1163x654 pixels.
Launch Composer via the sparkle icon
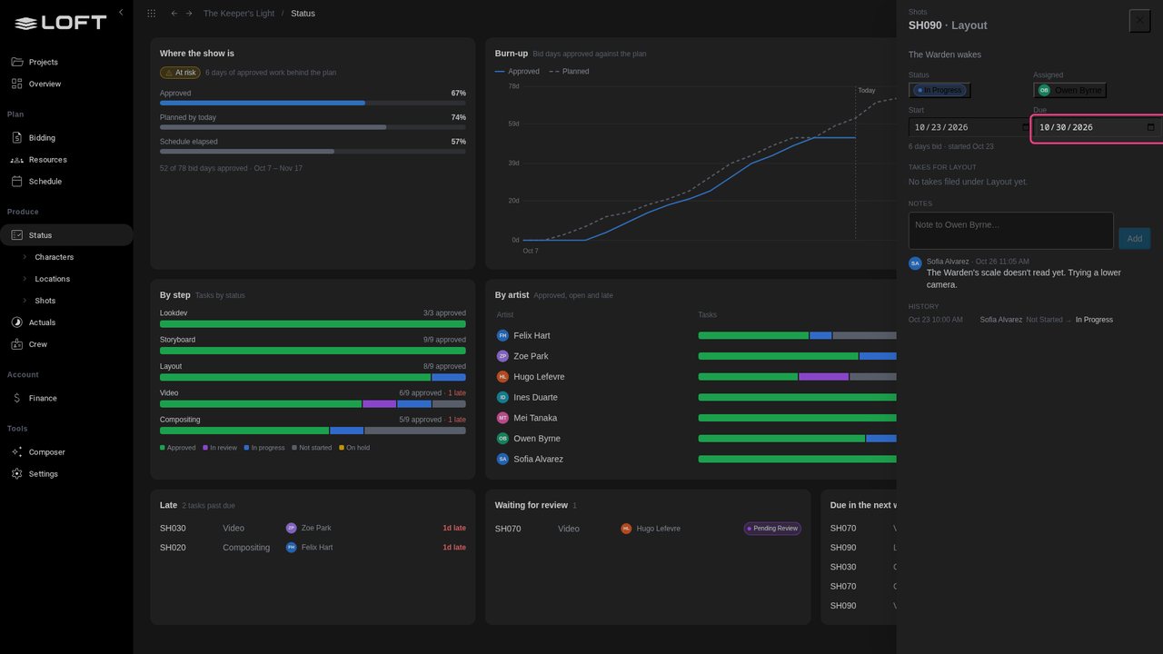click(x=16, y=452)
